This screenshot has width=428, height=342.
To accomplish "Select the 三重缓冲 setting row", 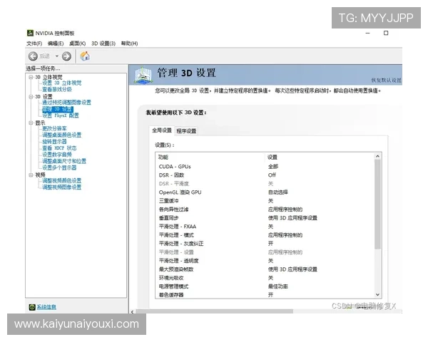I will (265, 201).
